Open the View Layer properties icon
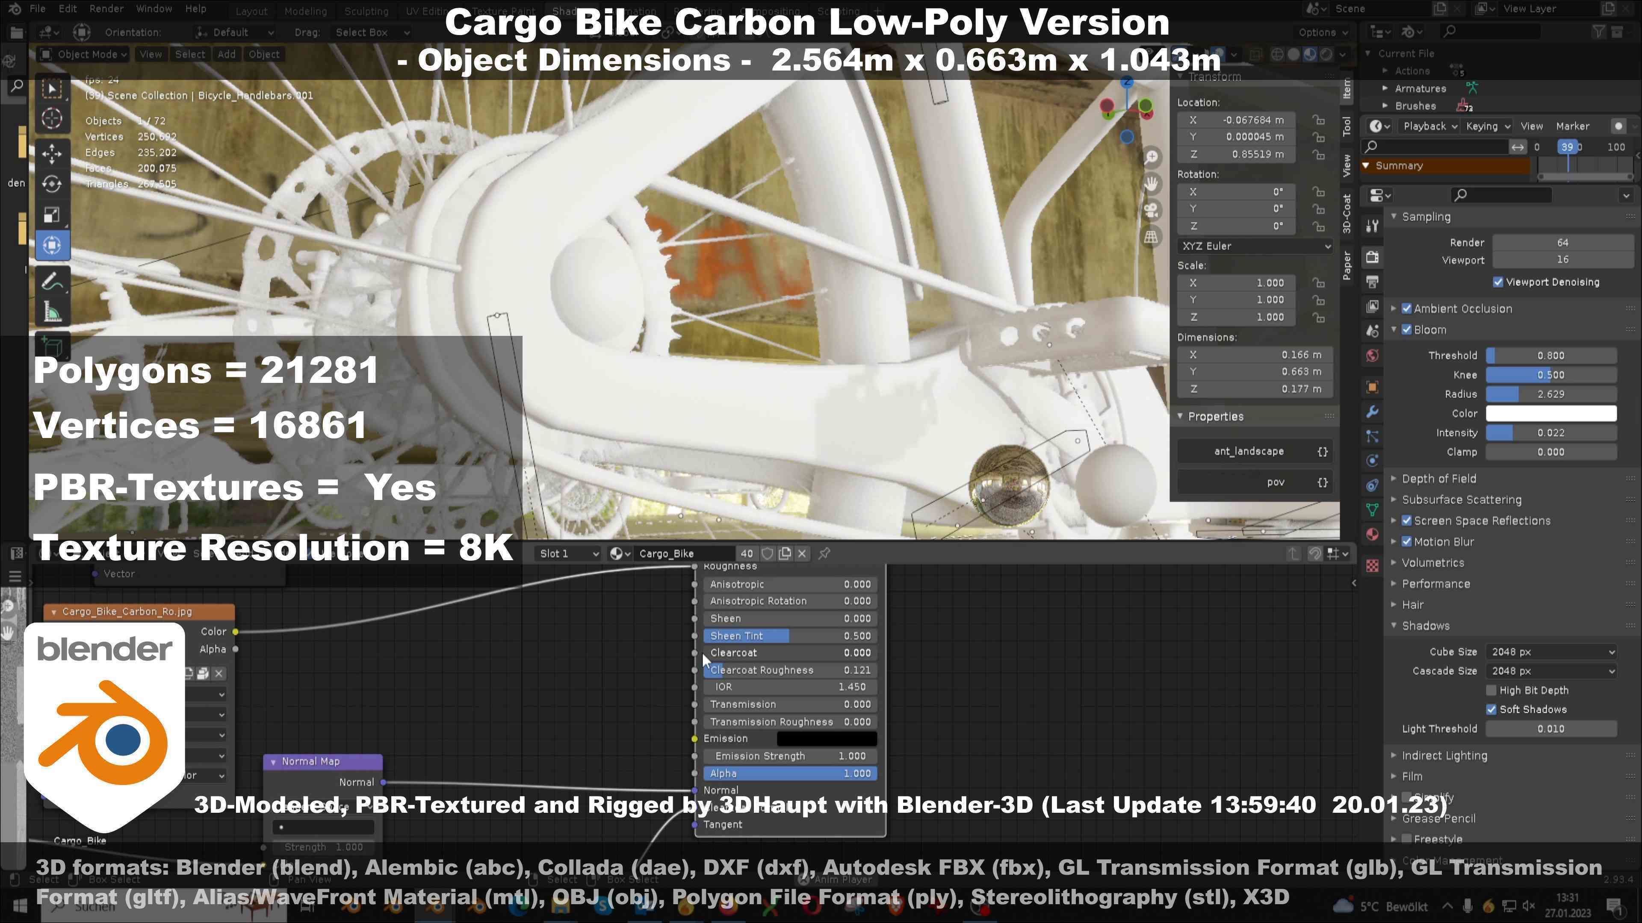 1372,306
